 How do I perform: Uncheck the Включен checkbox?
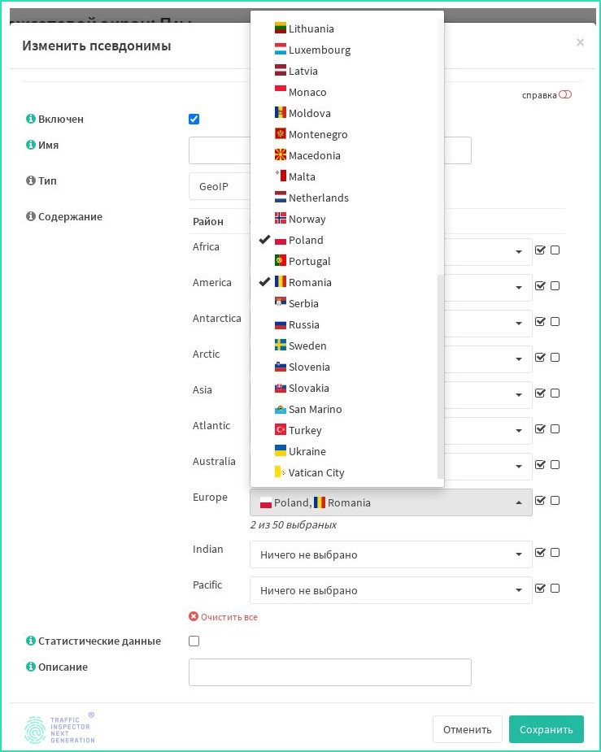[194, 119]
